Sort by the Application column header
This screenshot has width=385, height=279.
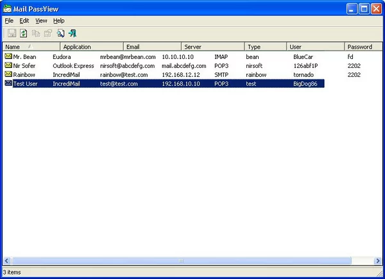(92, 47)
